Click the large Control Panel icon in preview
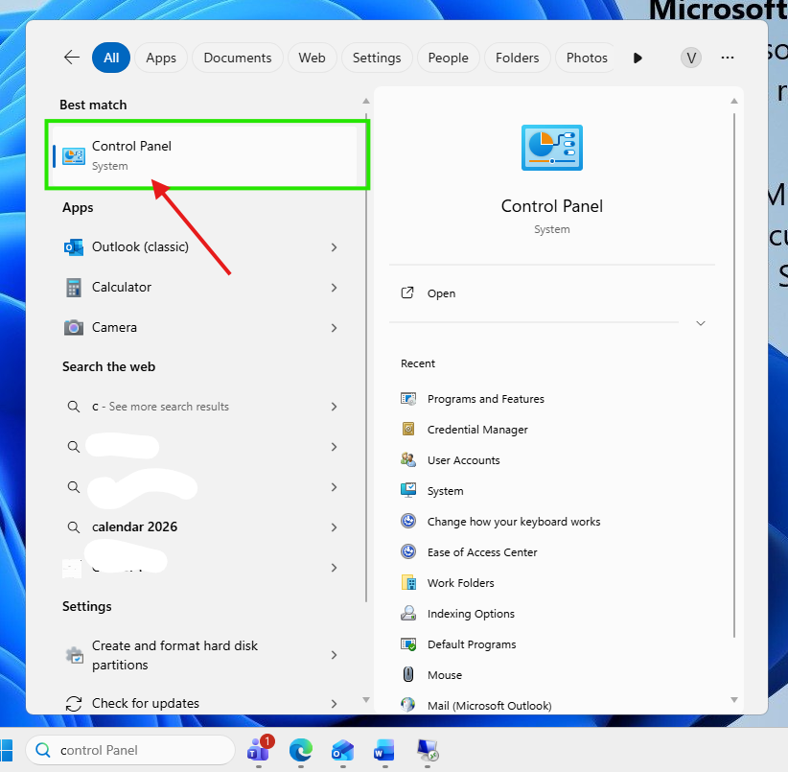 [x=552, y=148]
